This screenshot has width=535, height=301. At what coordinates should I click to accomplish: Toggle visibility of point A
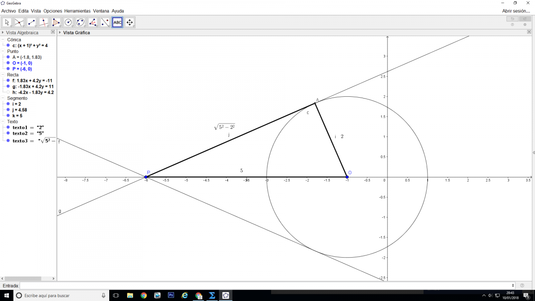coord(8,57)
